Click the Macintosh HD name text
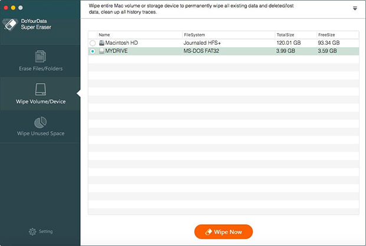The image size is (366, 246). pyautogui.click(x=122, y=43)
